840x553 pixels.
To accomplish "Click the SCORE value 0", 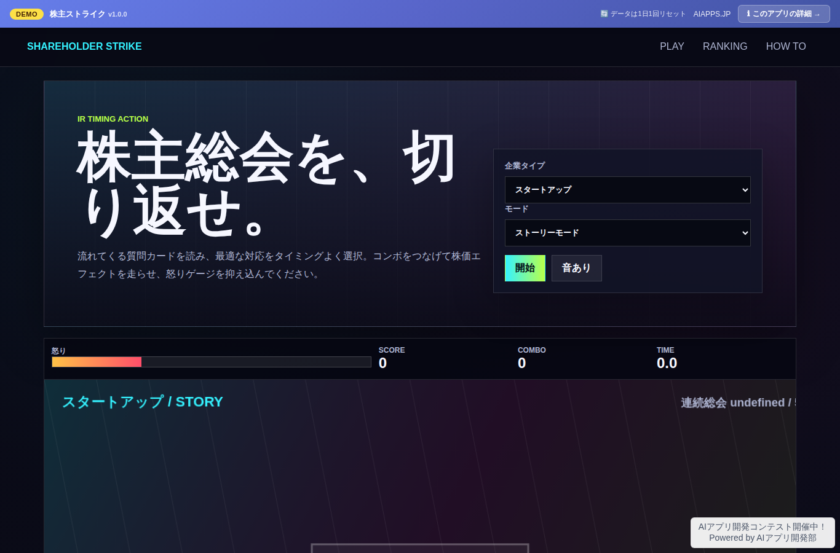I will pyautogui.click(x=382, y=363).
